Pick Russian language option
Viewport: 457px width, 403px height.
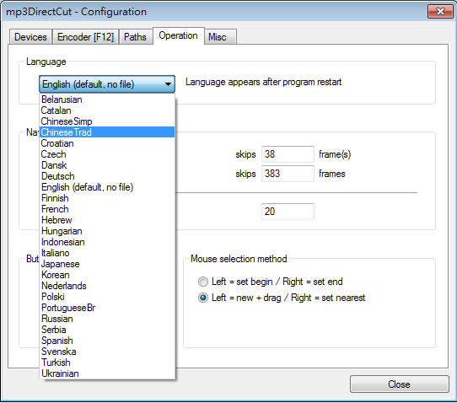[x=107, y=319]
